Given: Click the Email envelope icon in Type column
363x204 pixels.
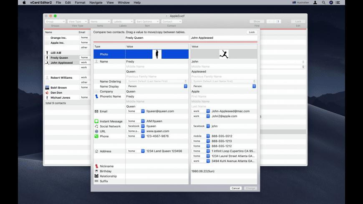Looking at the screenshot, I should pos(96,111).
